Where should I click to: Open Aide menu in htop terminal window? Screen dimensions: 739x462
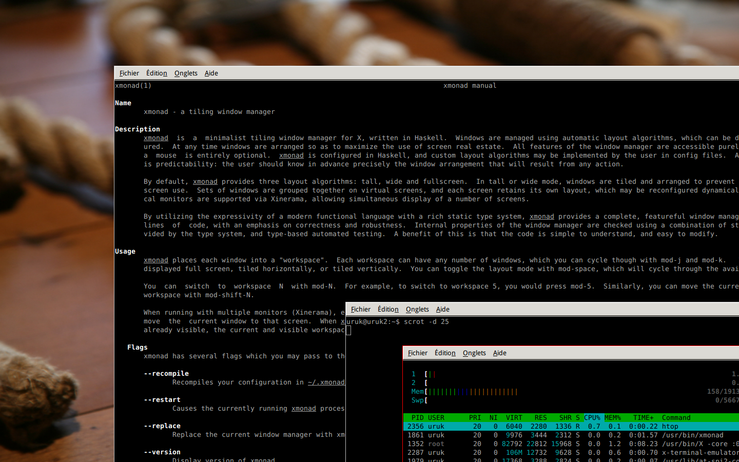pyautogui.click(x=500, y=353)
